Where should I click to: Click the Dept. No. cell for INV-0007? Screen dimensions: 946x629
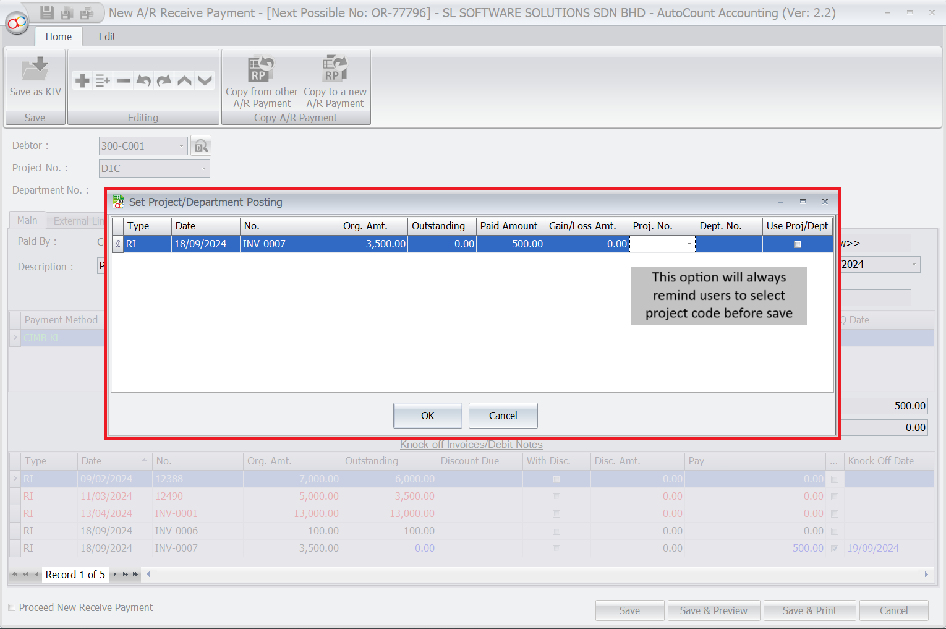[728, 244]
